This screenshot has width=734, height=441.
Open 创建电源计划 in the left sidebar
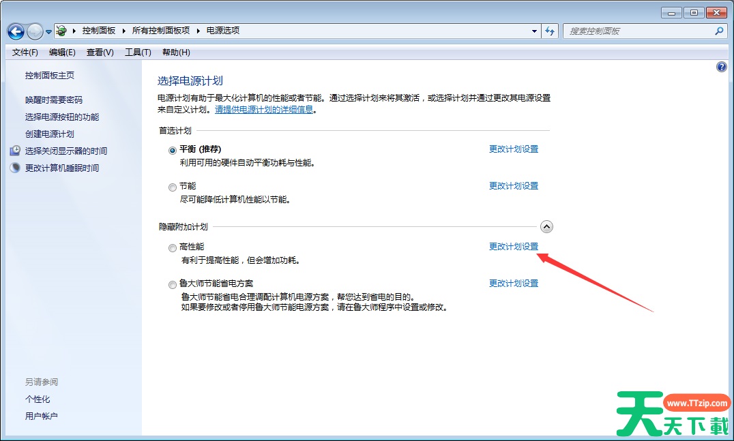click(50, 134)
